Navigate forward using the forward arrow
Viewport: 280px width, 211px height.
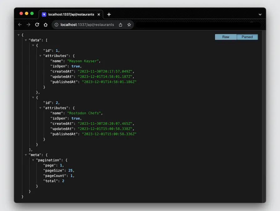pyautogui.click(x=28, y=24)
